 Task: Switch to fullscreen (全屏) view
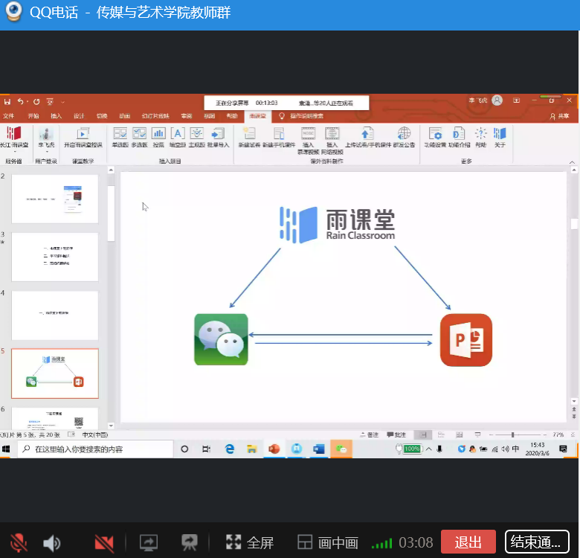250,543
